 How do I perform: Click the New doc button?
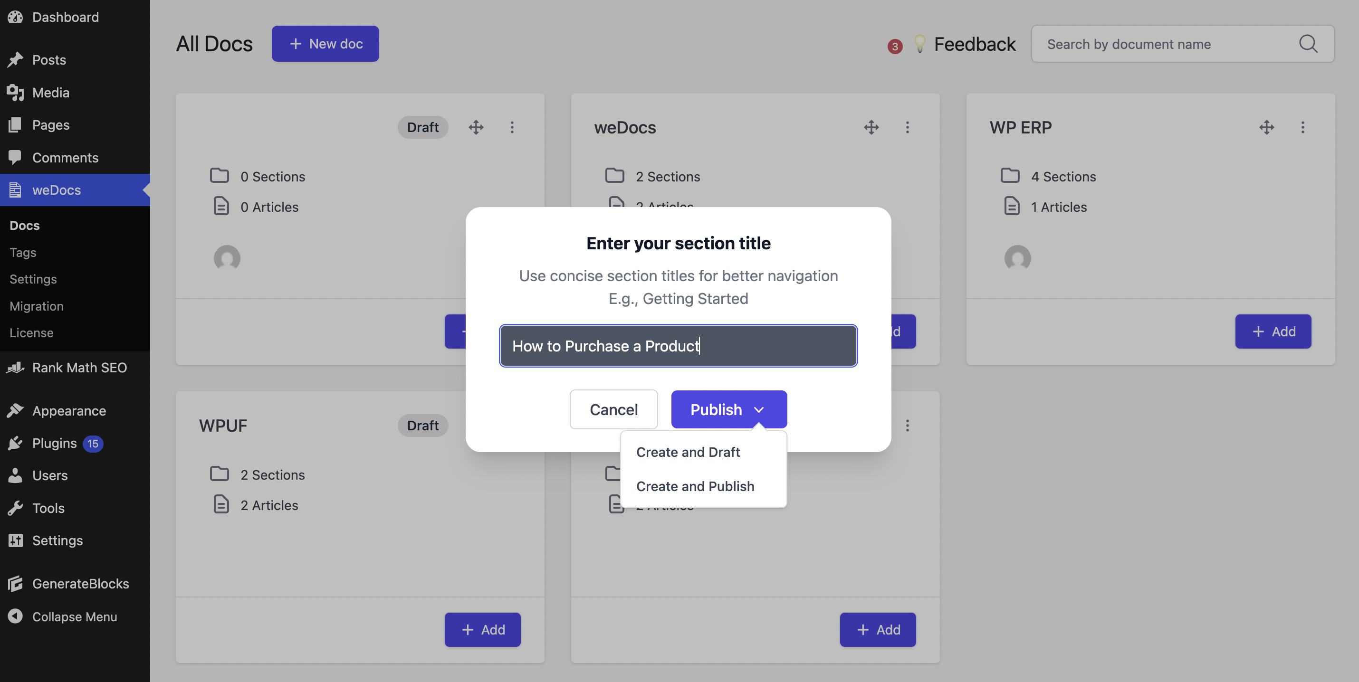pos(325,44)
